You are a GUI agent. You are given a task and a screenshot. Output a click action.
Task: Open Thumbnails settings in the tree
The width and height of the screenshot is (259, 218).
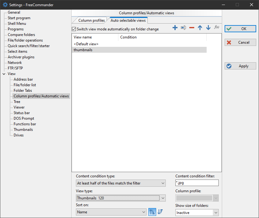23,130
